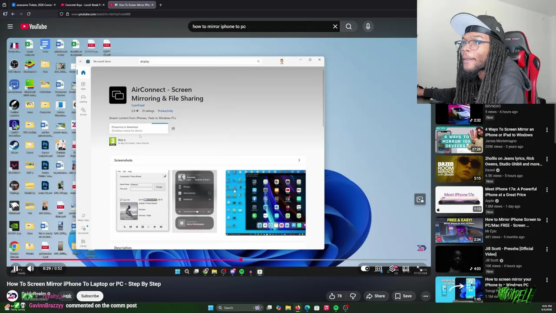Screen dimensions: 556x313
Task: Open options menu for Meet iPhone 17e video
Action: pyautogui.click(x=547, y=190)
